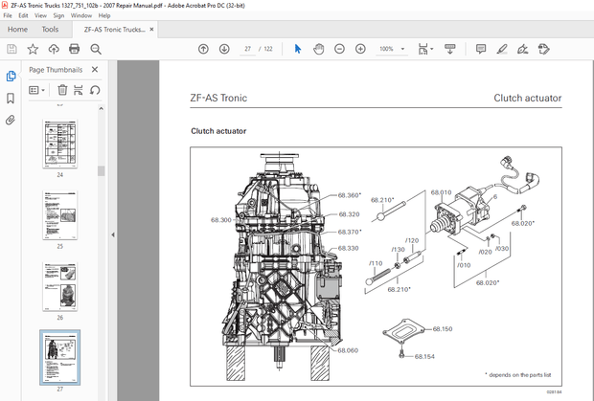Close the ZF-AS Tronic Trucks tab
Image resolution: width=594 pixels, height=401 pixels.
click(x=151, y=29)
